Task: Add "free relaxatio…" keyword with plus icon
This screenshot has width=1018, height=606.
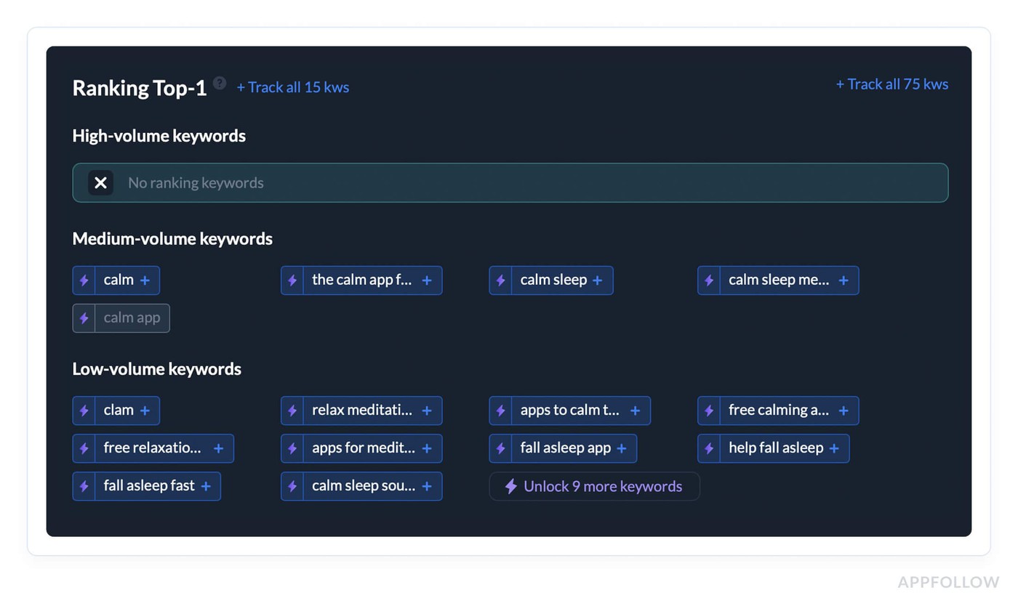Action: [218, 448]
